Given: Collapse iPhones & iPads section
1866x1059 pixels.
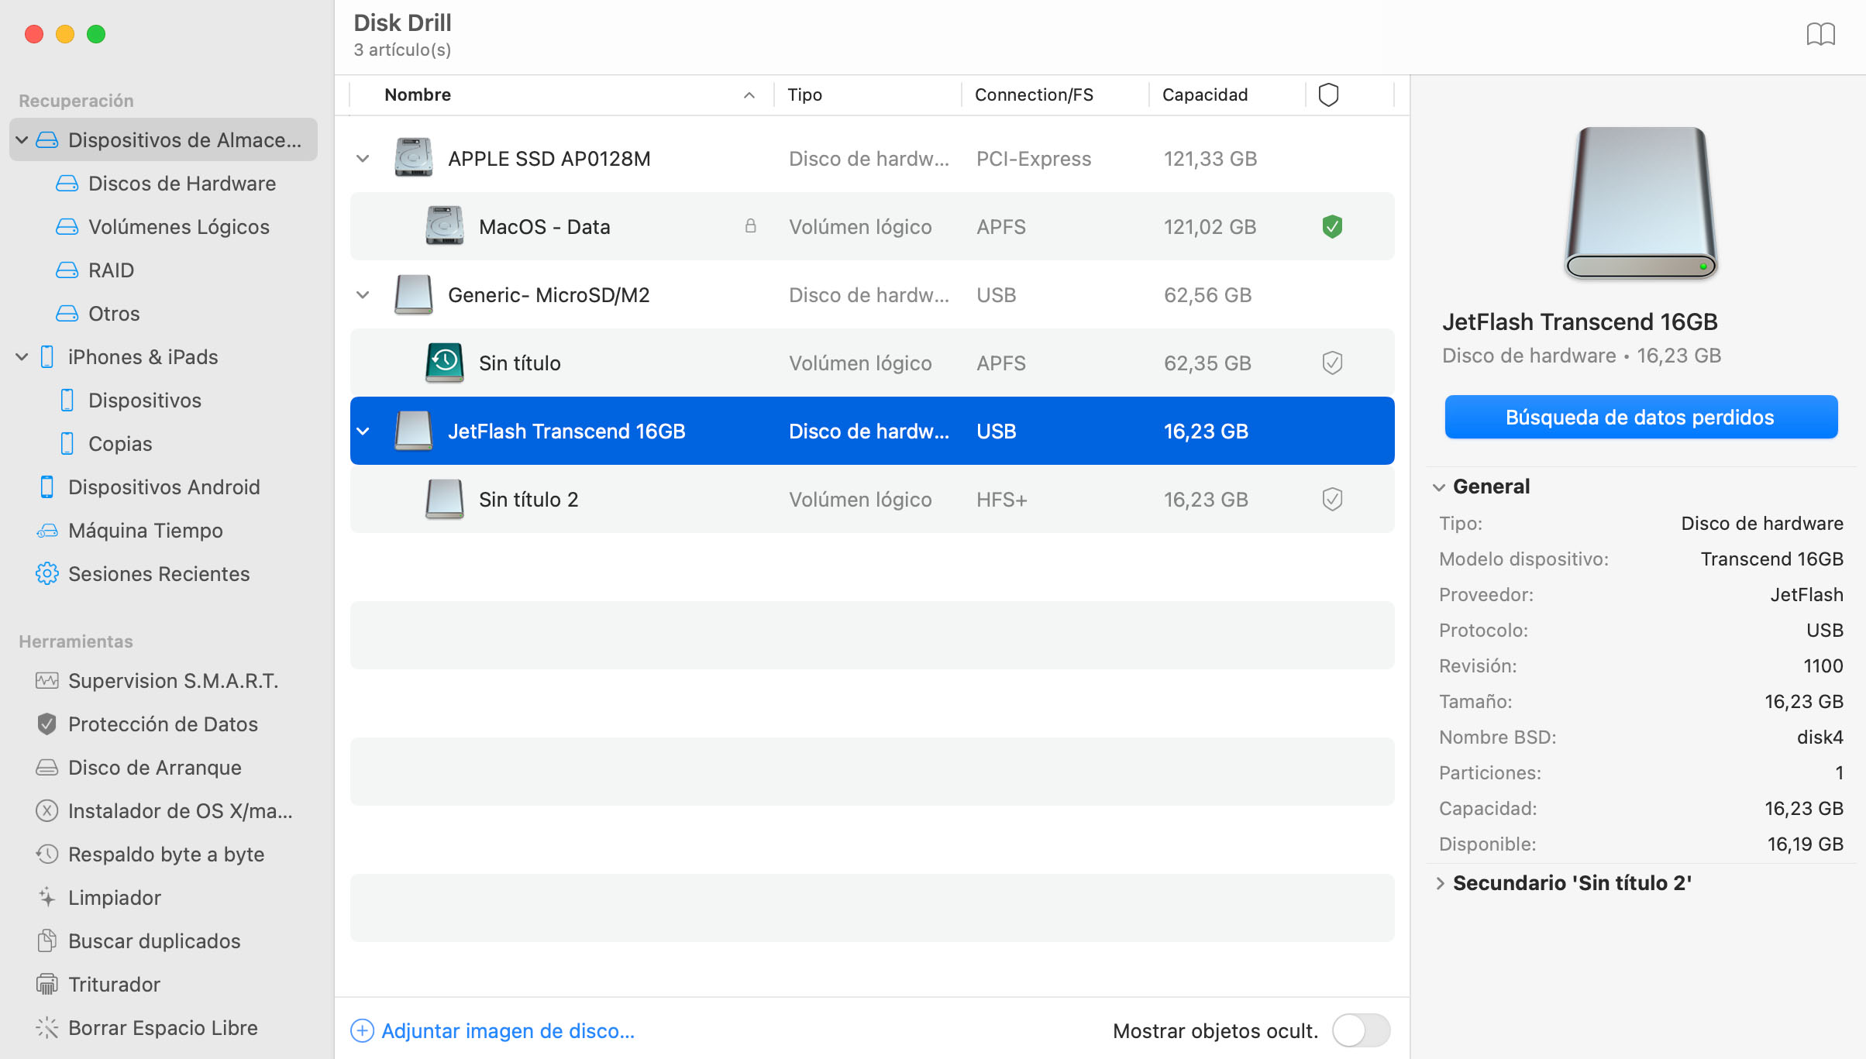Looking at the screenshot, I should tap(22, 357).
